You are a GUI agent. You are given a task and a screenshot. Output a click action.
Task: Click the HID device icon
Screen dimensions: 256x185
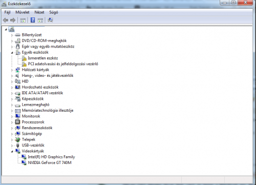click(17, 81)
